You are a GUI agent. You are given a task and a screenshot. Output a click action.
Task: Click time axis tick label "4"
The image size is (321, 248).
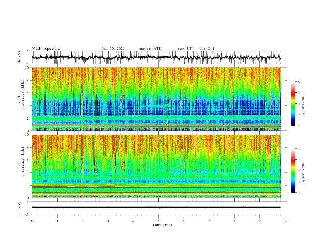point(133,221)
